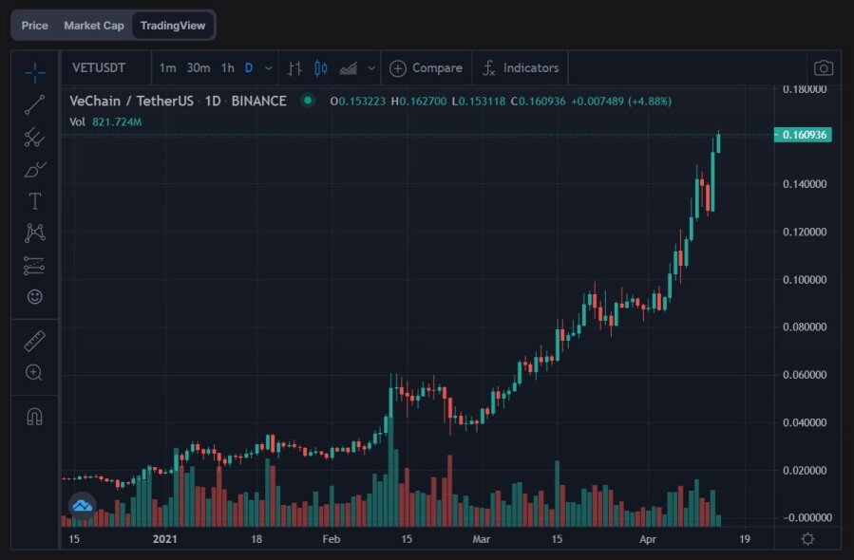Activate the measure ruler tool
This screenshot has height=560, width=854.
(x=34, y=340)
